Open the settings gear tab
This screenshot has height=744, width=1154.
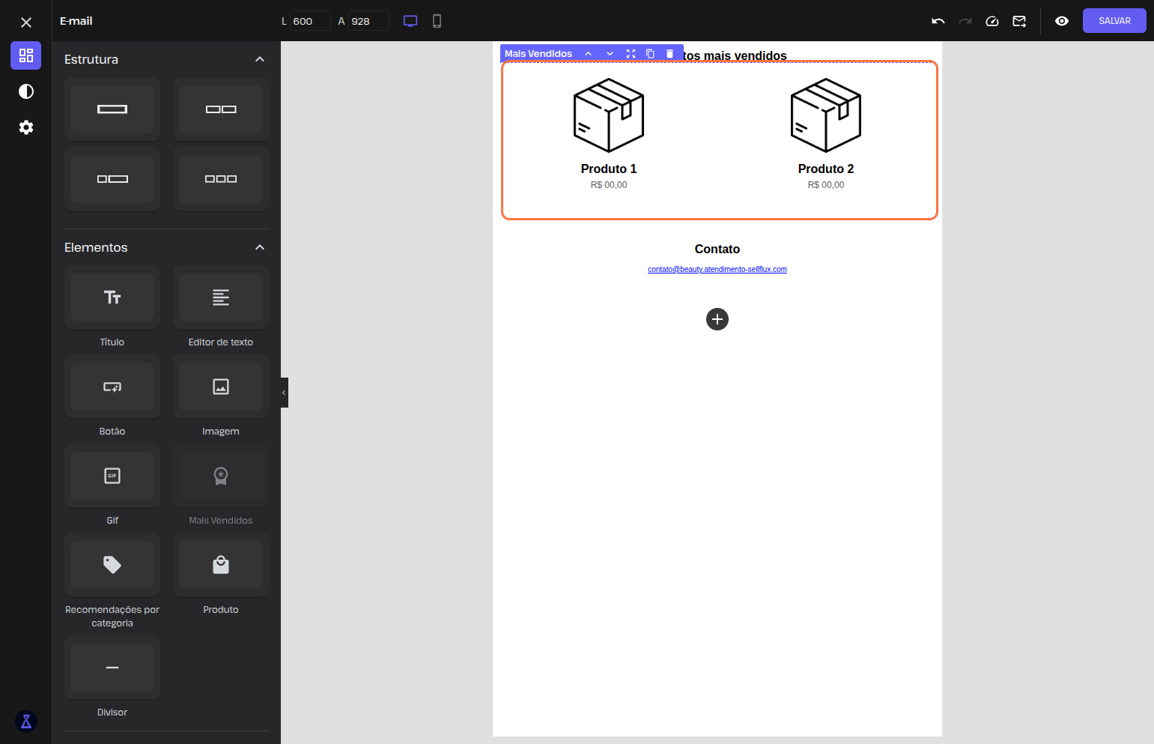click(26, 127)
